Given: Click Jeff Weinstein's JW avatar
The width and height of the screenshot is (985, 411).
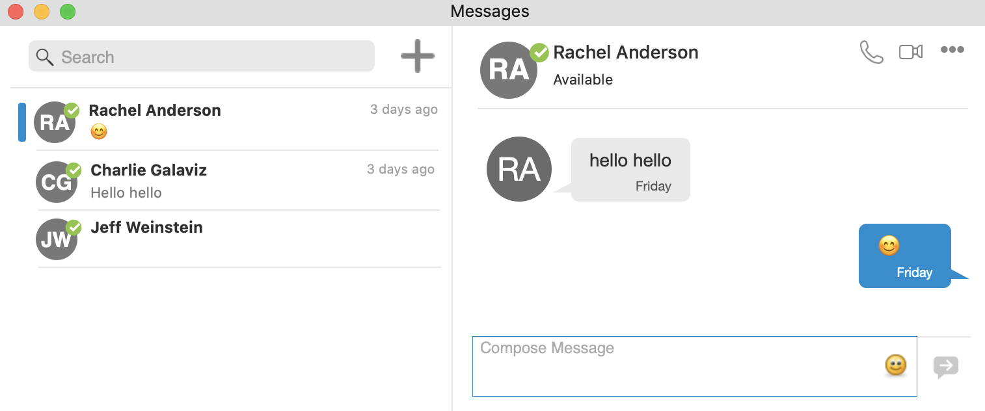Looking at the screenshot, I should [57, 239].
